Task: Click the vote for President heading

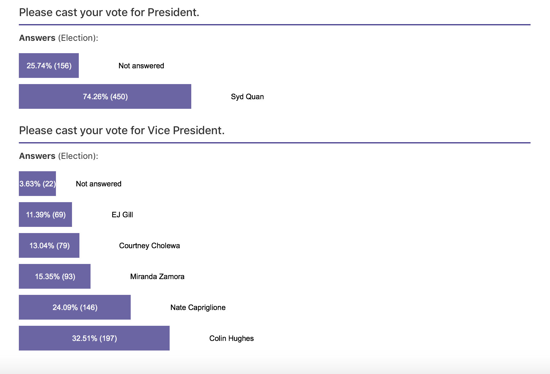Action: point(109,12)
